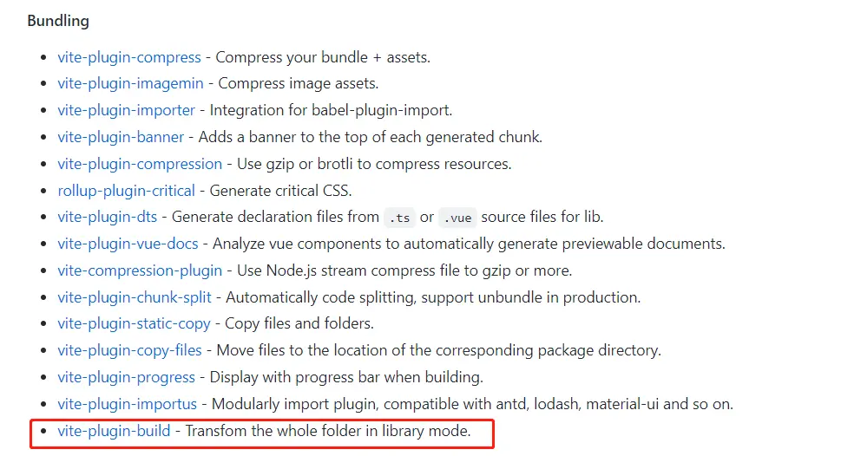Open the vite-plugin-compression link

coord(140,164)
